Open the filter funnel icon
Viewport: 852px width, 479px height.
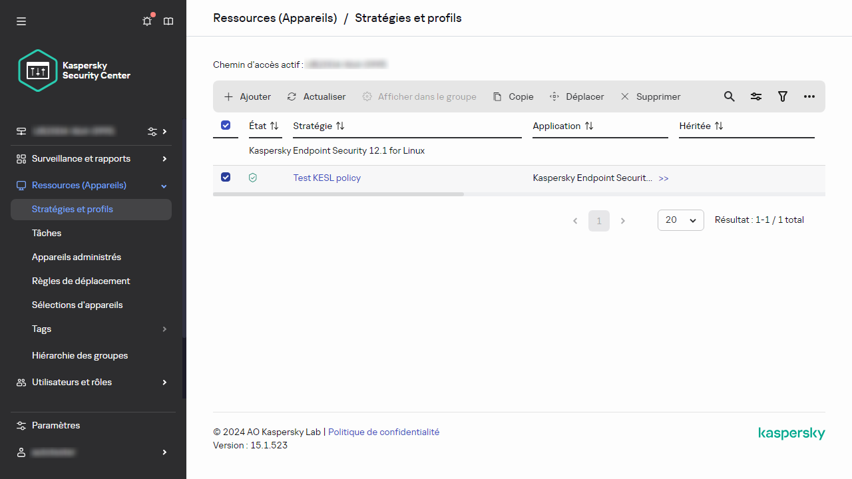click(783, 96)
